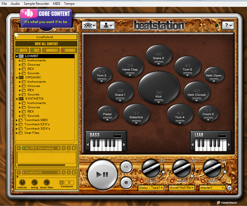Click the magnifier icon in the LiveHybrid player

point(63,172)
